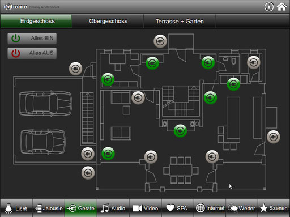Toggle the grey outlet below the garage outside

[88, 173]
